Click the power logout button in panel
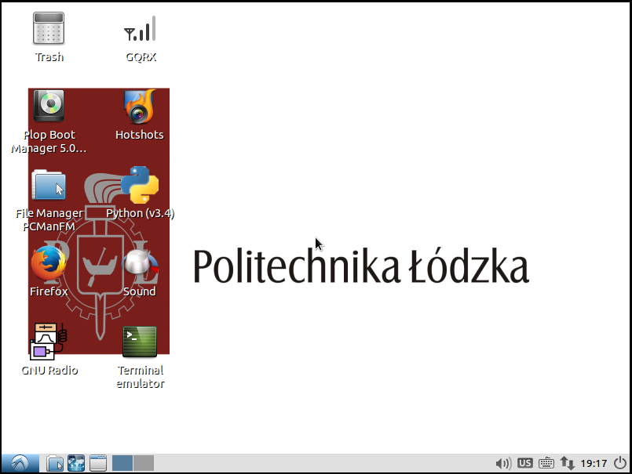 coord(620,464)
